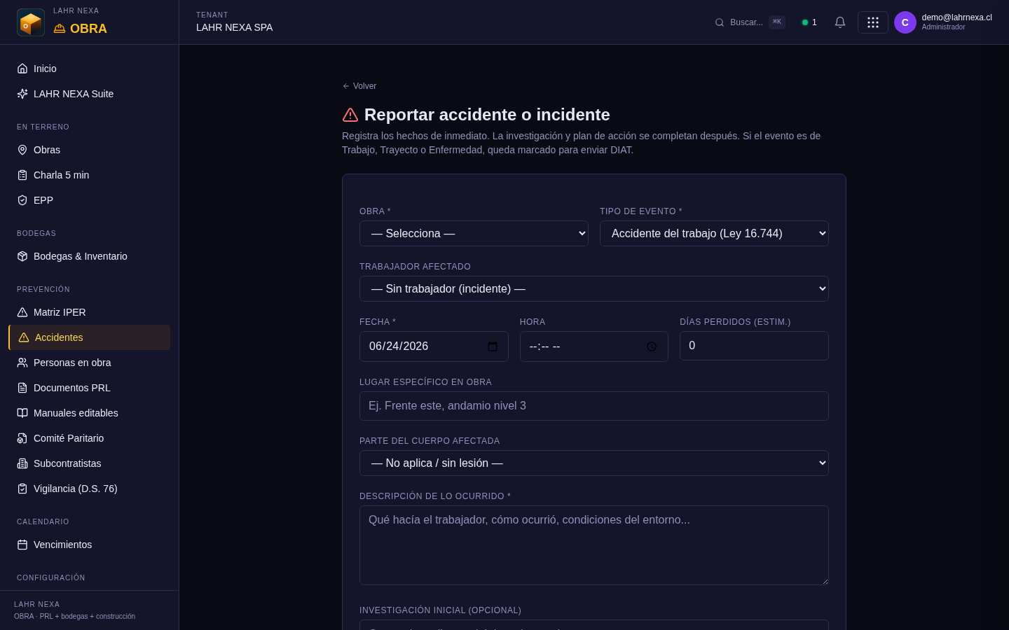Expand the Trabajador afectado selector

[x=594, y=289]
